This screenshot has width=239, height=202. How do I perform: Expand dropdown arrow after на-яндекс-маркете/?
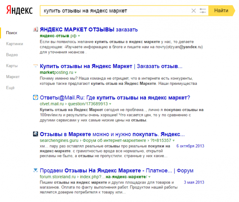tap(149, 177)
